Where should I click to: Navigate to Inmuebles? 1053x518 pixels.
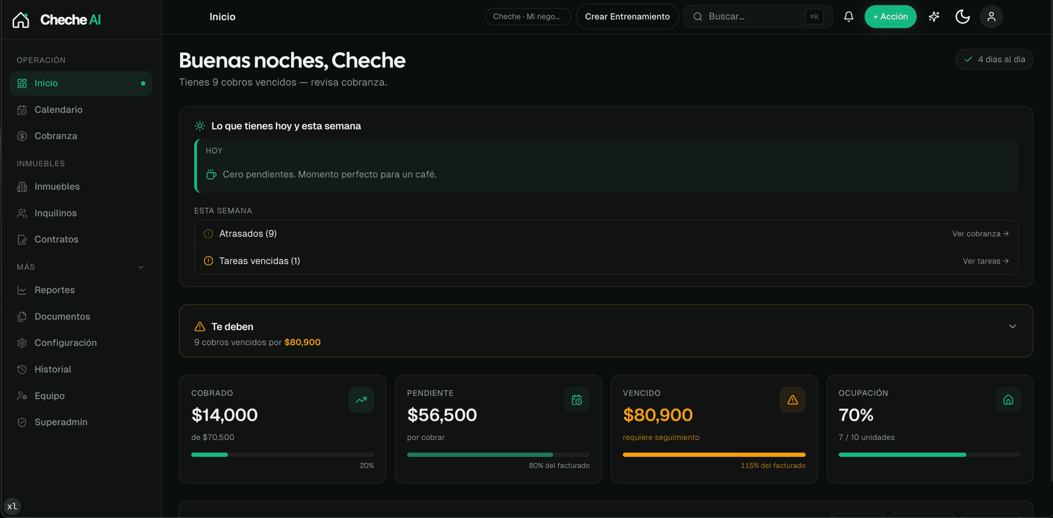(81, 187)
